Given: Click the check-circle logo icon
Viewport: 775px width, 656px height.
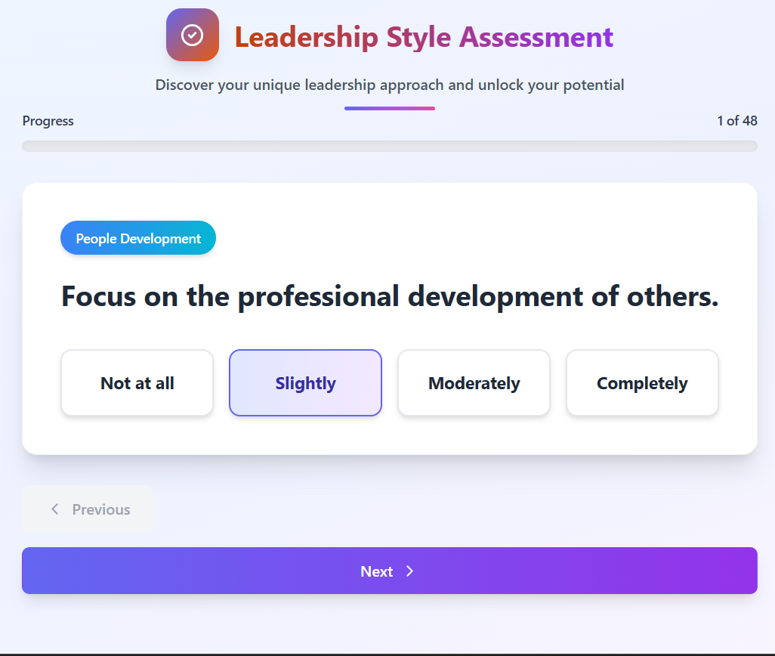Looking at the screenshot, I should coord(193,35).
